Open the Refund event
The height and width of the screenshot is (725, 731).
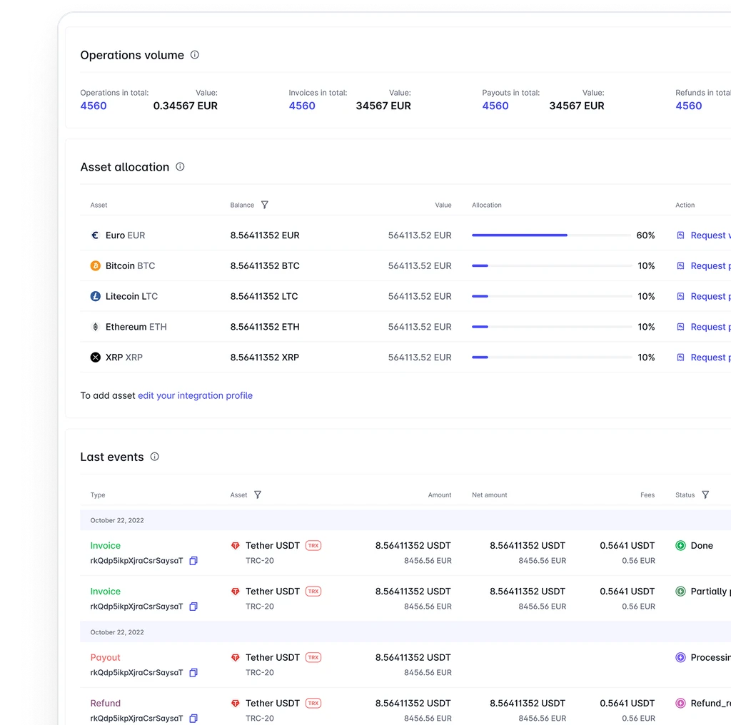coord(106,703)
